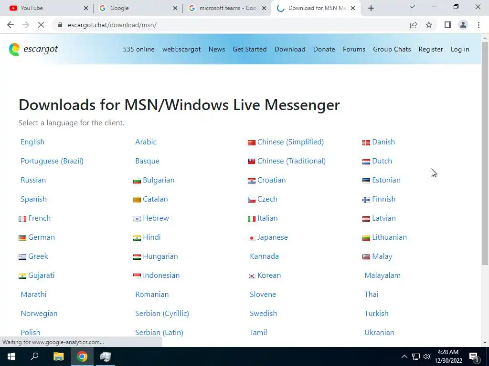The width and height of the screenshot is (489, 366).
Task: Close the microsoft teams tab
Action: pyautogui.click(x=264, y=8)
